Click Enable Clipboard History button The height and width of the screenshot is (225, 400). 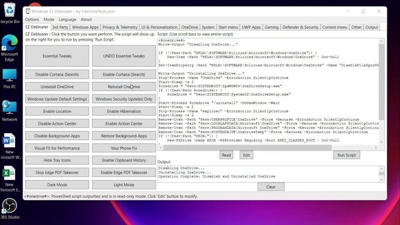124,160
